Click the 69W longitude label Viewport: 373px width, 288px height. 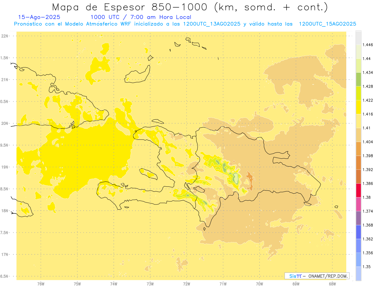[296, 284]
